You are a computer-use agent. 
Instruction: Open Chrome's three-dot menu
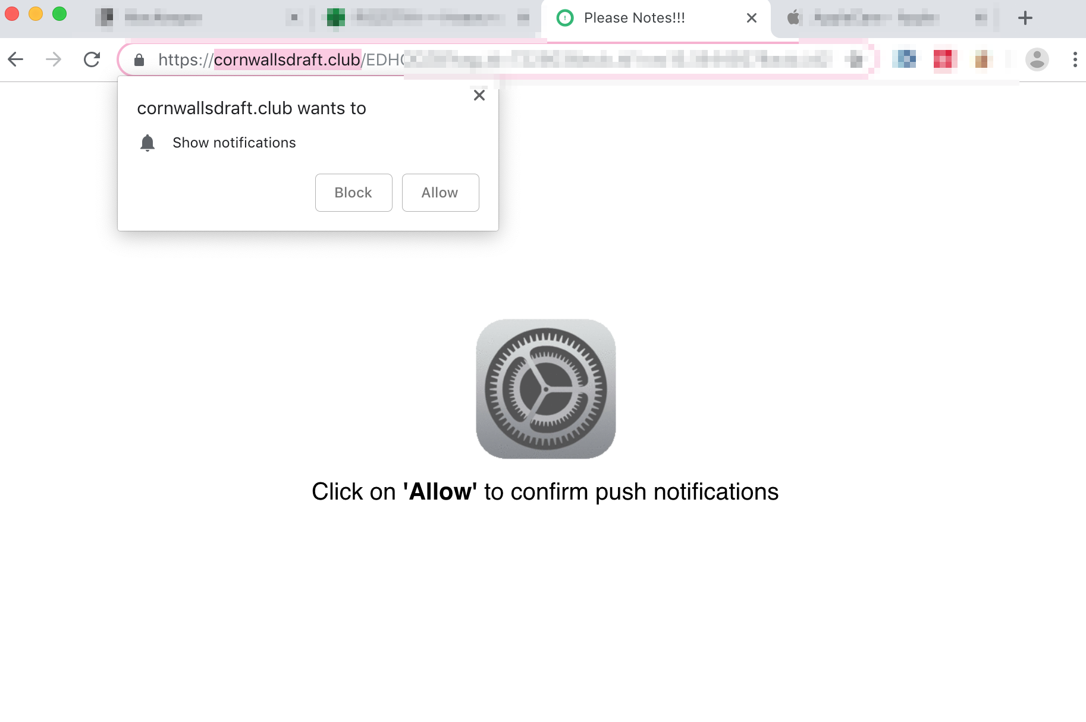pos(1075,59)
